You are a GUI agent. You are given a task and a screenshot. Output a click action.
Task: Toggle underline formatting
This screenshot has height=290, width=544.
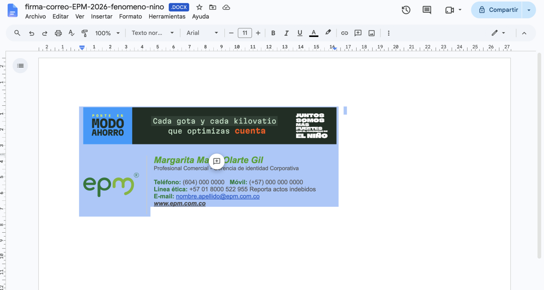pos(300,33)
